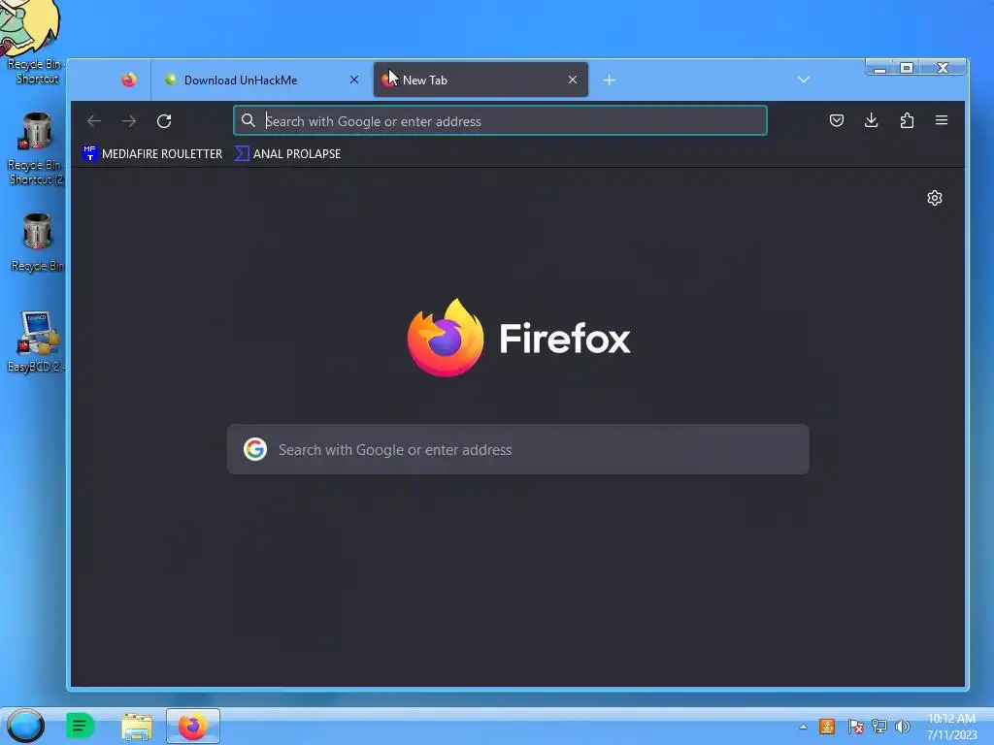The width and height of the screenshot is (994, 745).
Task: Open the Firefox application menu
Action: coord(942,120)
